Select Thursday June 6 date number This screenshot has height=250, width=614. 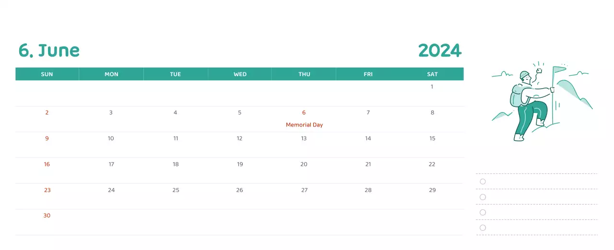coord(304,113)
